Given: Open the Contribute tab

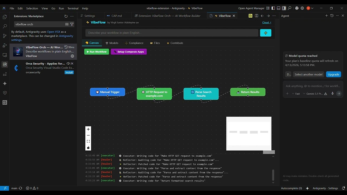Looking at the screenshot, I should [175, 43].
